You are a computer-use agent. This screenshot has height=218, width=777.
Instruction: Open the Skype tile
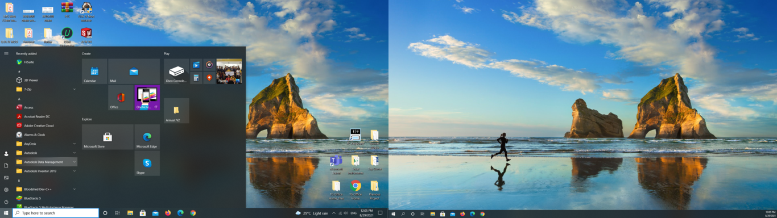[x=147, y=163]
